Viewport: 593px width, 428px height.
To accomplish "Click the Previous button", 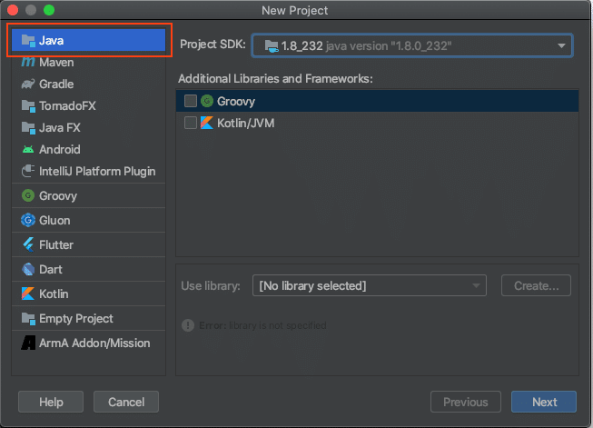I will (466, 402).
